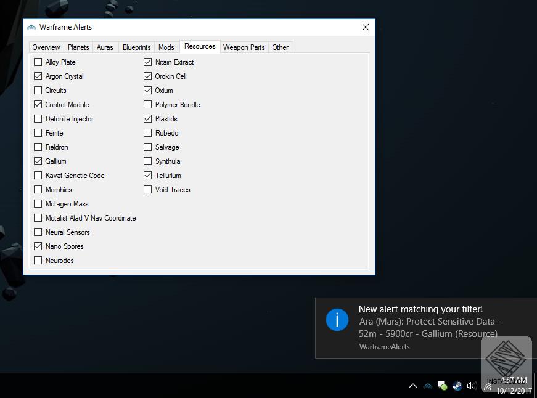
Task: Enable the Alloy Plate checkbox
Action: (38, 62)
